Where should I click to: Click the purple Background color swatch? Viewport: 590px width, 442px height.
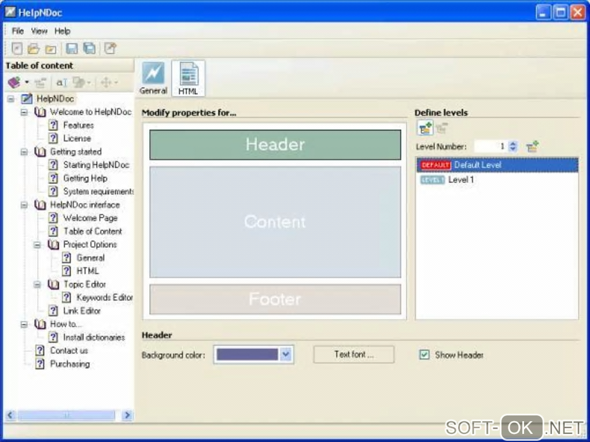247,354
